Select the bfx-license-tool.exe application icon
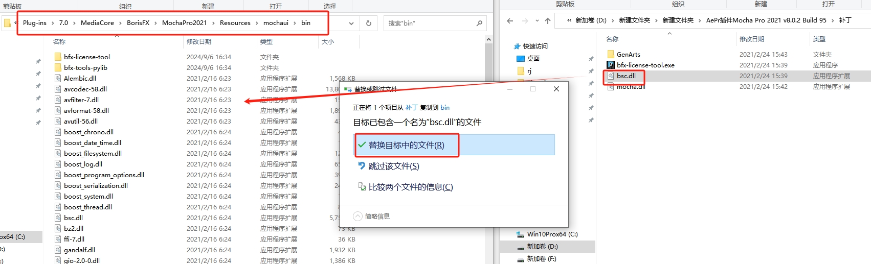The image size is (871, 264). (x=611, y=65)
